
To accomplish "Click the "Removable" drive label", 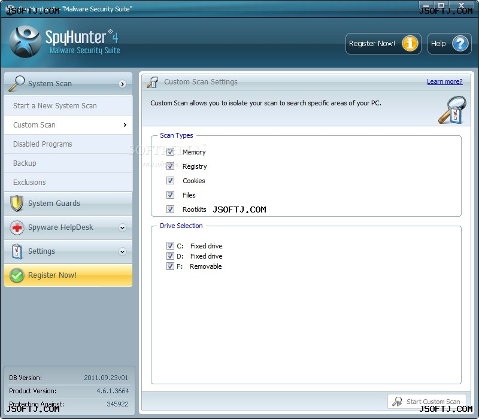I will pyautogui.click(x=205, y=266).
